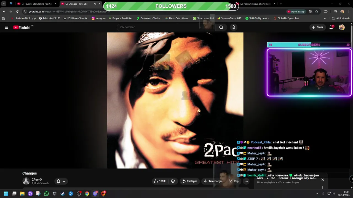This screenshot has height=198, width=353.
Task: Go back in Chrome
Action: point(4,12)
